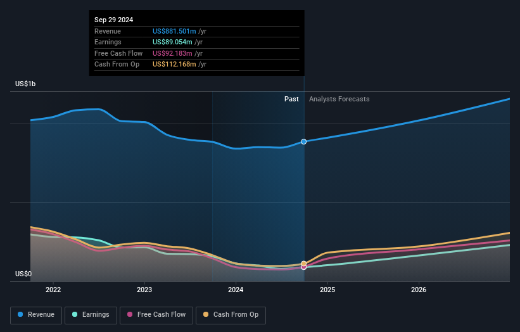Click the Cash From Op row label in the tooltip

[x=117, y=65]
